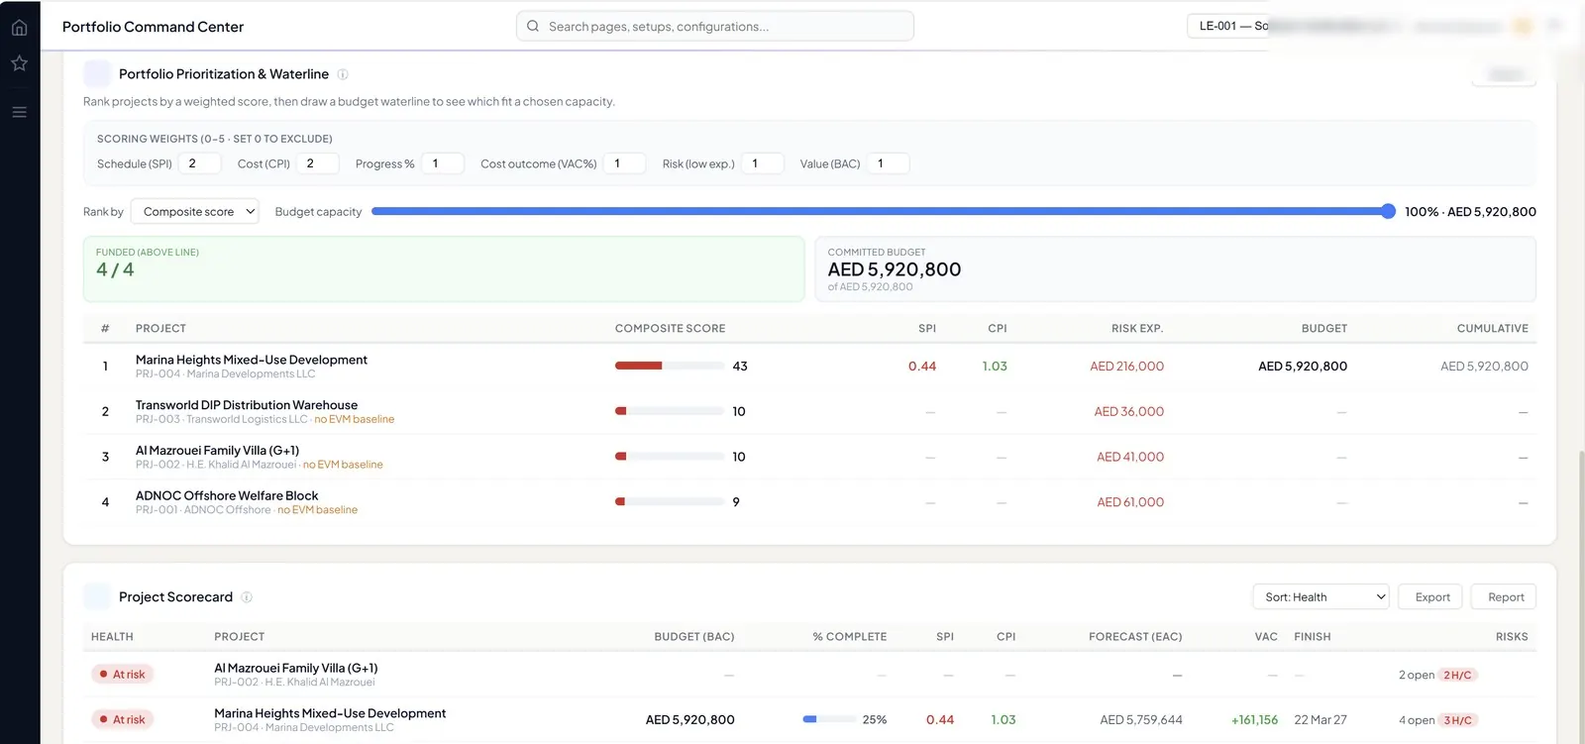
Task: Click the Cumulative column header
Action: (x=1493, y=328)
